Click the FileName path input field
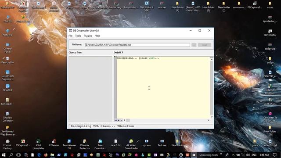 pos(137,45)
